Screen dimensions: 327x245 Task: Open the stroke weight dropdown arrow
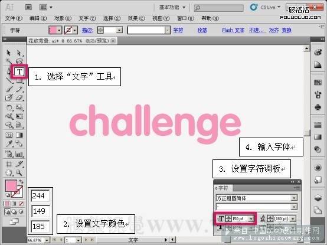click(x=119, y=31)
